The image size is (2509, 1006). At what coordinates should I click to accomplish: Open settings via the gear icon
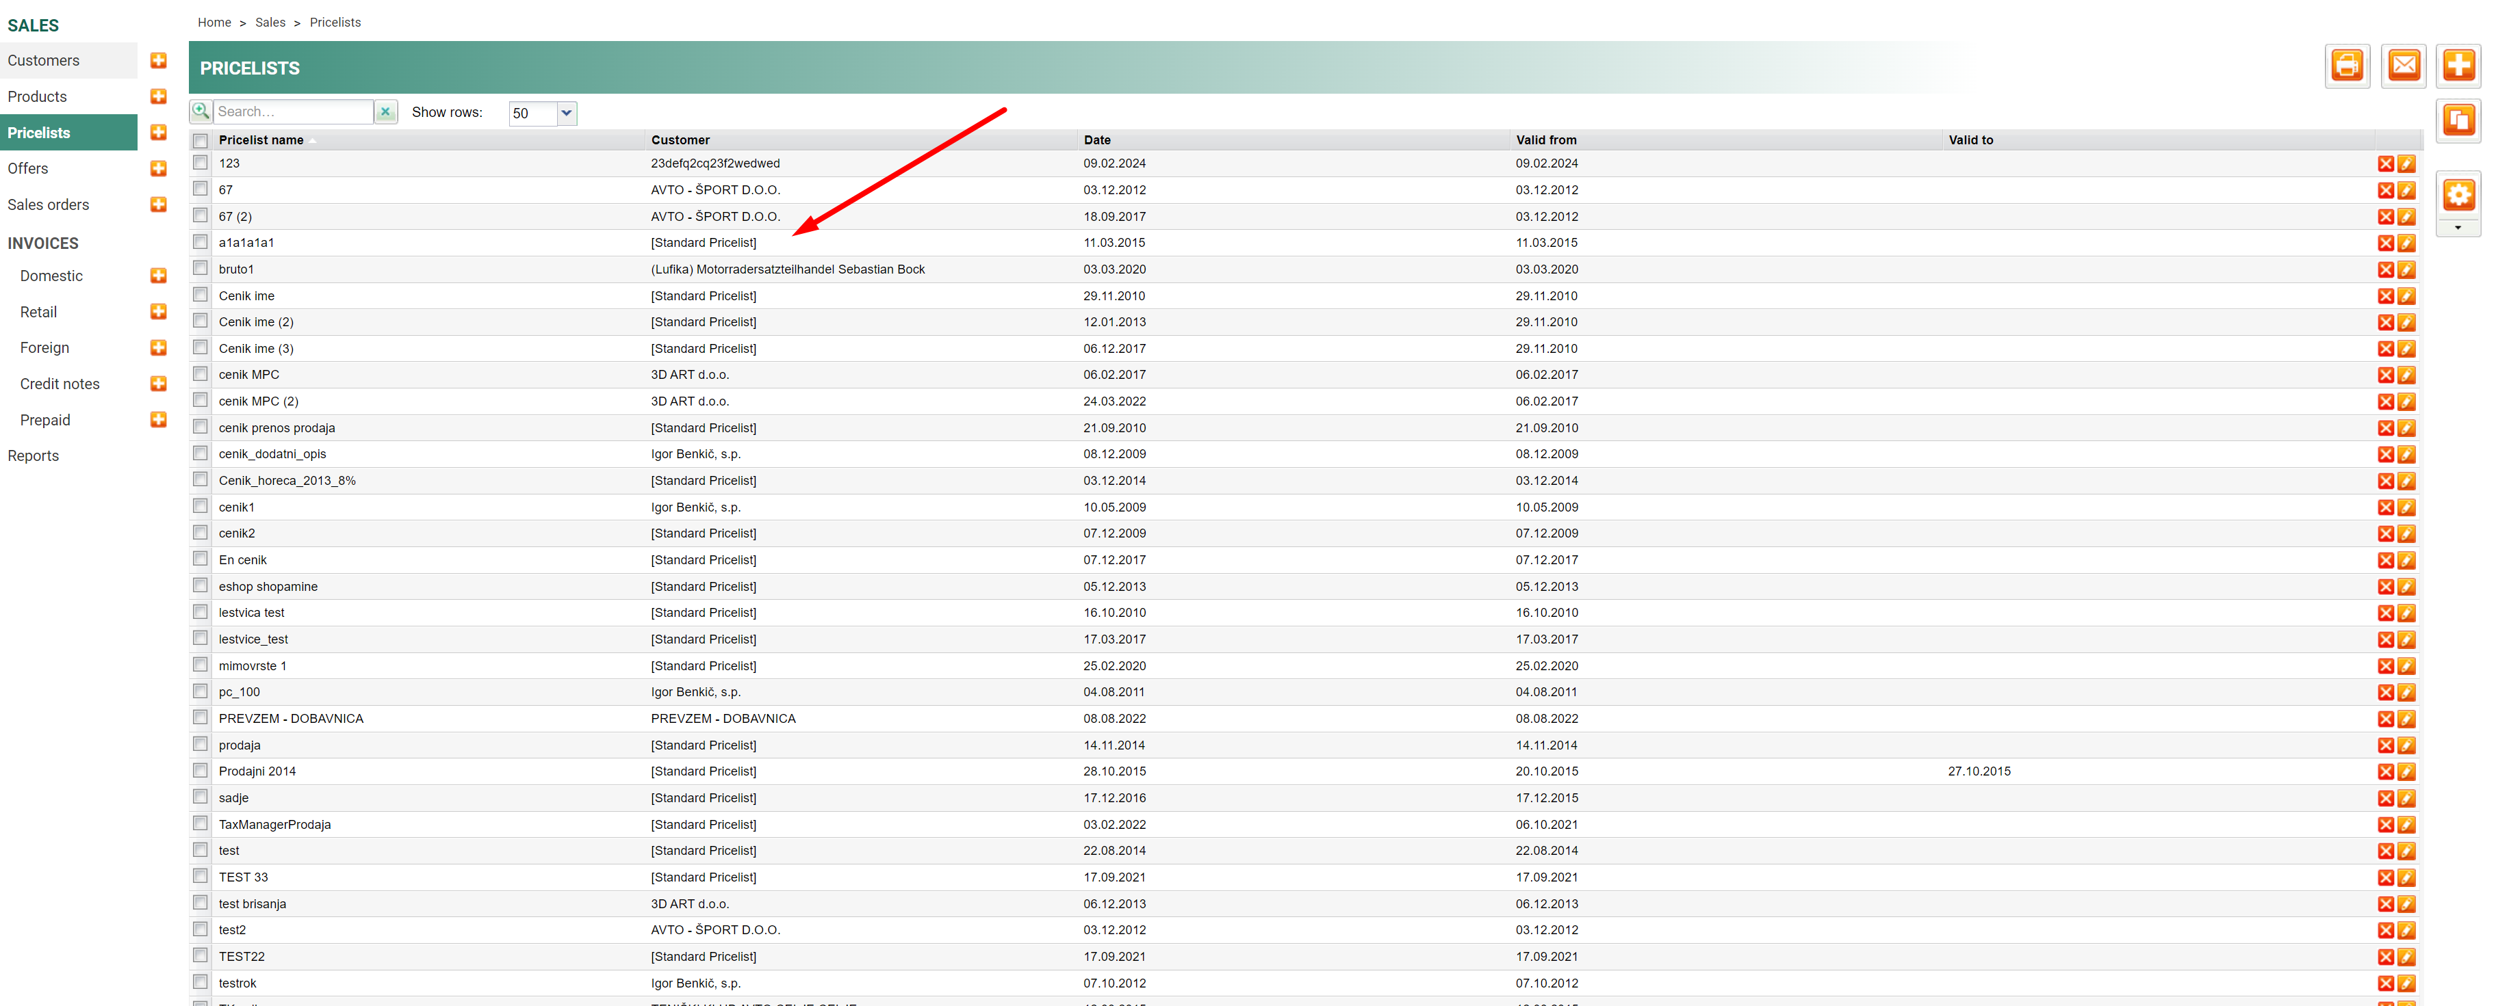[x=2458, y=196]
